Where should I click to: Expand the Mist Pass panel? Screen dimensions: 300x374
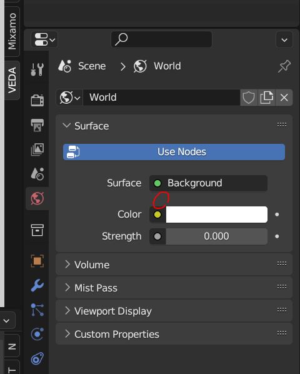click(67, 288)
